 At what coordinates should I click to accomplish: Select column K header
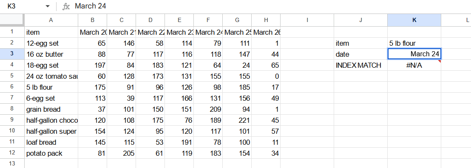click(x=414, y=20)
